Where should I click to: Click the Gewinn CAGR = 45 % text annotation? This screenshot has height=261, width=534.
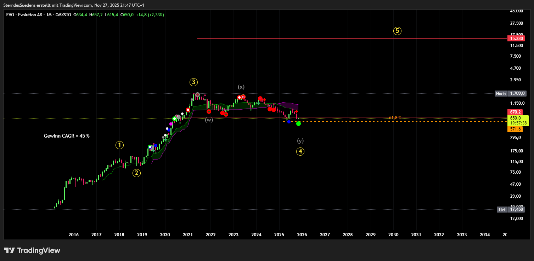[67, 136]
